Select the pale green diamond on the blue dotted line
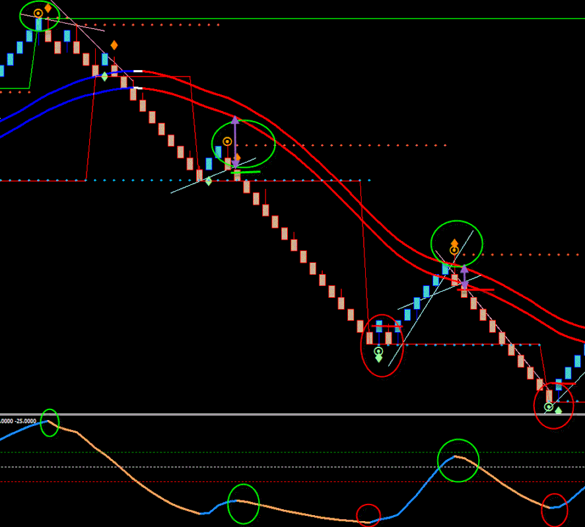Screen dimensions: 585x527 click(x=209, y=182)
